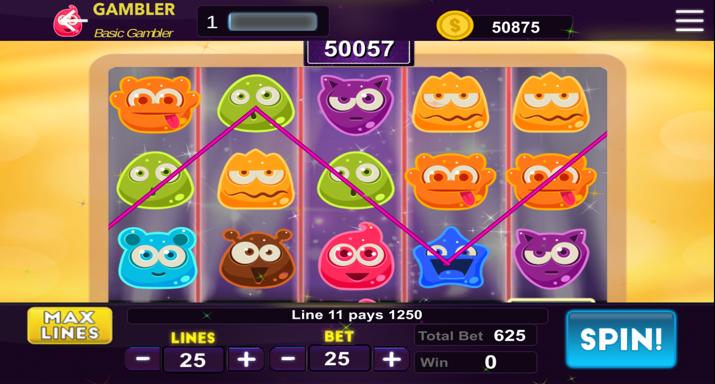Tap the pink gambler avatar icon
This screenshot has height=384, width=715.
click(69, 21)
